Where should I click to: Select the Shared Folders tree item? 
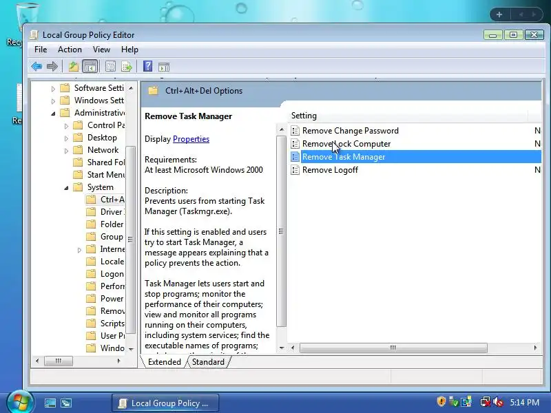pos(106,162)
